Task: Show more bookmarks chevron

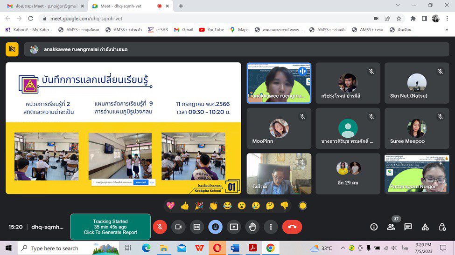Action: click(447, 29)
